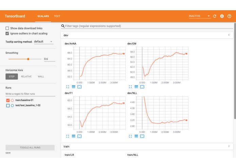Click the 'save' text below toggle button
This screenshot has width=236, height=168.
[x=8, y=153]
